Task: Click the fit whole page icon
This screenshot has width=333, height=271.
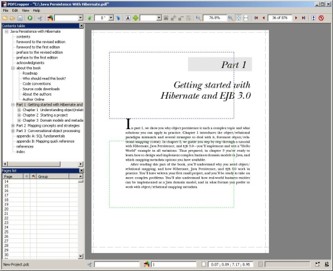Action: pyautogui.click(x=239, y=18)
